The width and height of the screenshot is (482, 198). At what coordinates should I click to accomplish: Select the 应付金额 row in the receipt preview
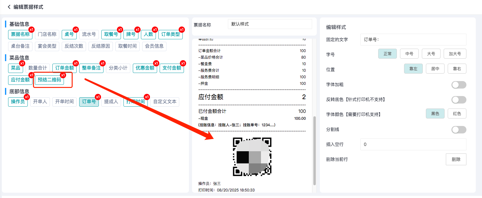(252, 97)
